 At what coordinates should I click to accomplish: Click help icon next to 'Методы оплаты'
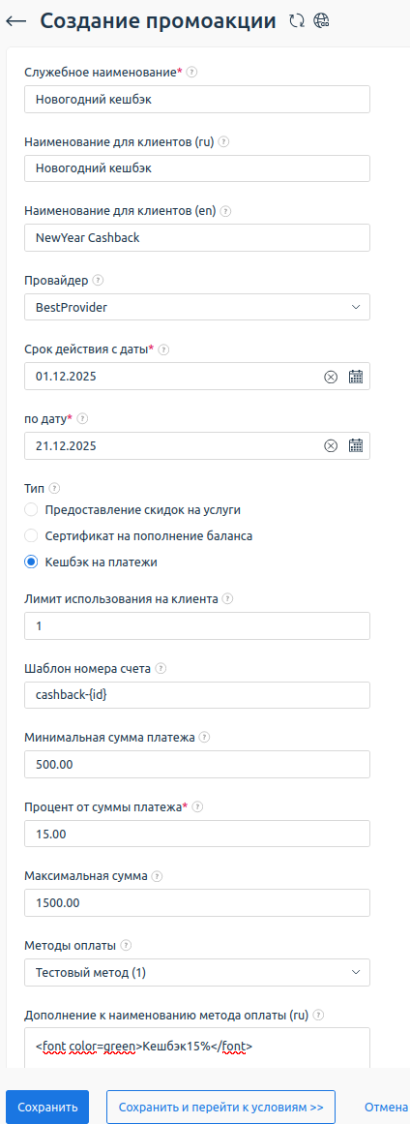click(126, 946)
